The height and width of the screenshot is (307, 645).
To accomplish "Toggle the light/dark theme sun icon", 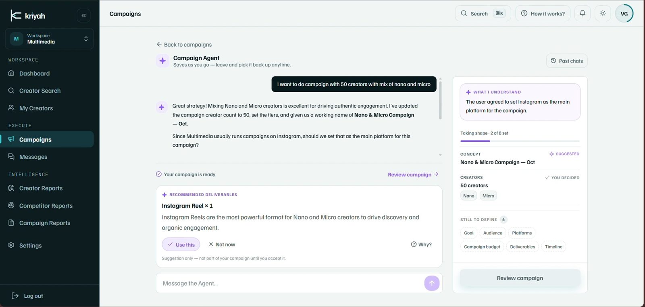I will pyautogui.click(x=603, y=13).
